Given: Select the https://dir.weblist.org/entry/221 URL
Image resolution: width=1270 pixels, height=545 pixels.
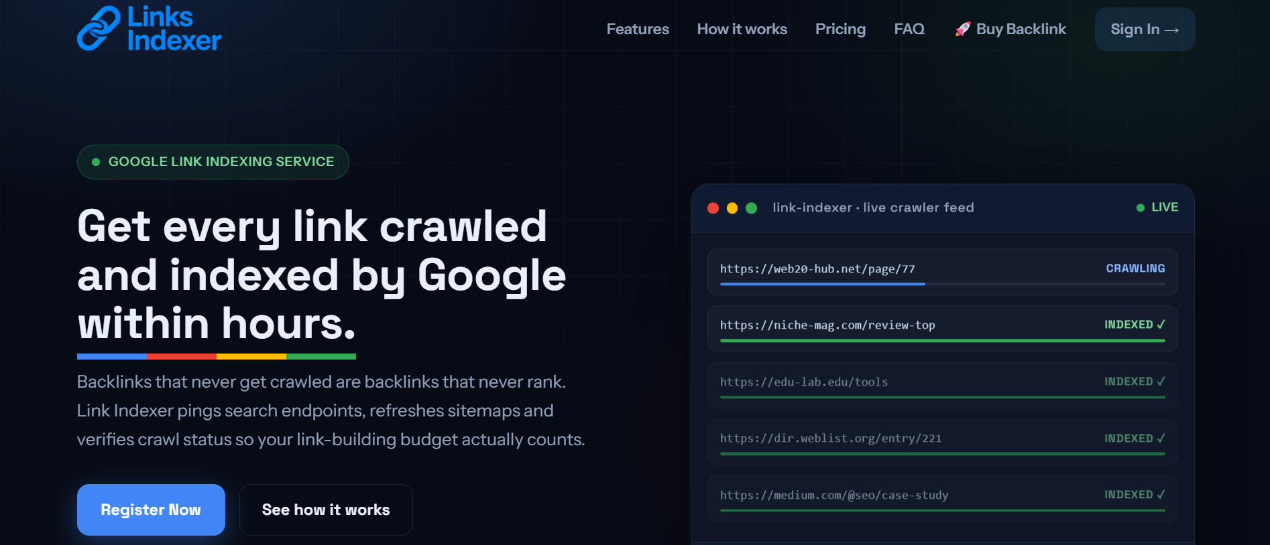Looking at the screenshot, I should pos(831,439).
